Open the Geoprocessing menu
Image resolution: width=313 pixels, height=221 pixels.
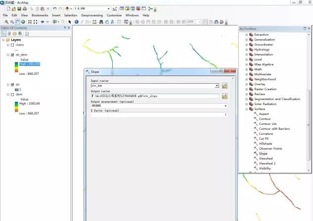[92, 15]
